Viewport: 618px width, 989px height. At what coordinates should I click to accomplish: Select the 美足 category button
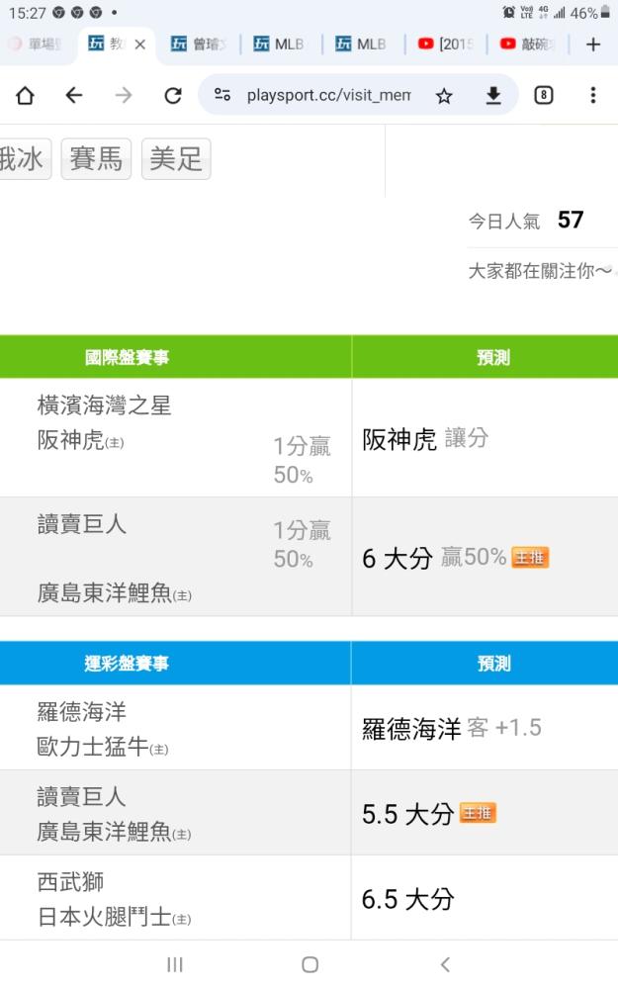coord(176,159)
